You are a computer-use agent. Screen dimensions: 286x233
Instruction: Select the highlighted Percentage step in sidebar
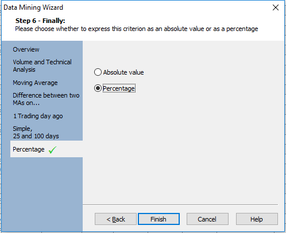click(x=47, y=149)
